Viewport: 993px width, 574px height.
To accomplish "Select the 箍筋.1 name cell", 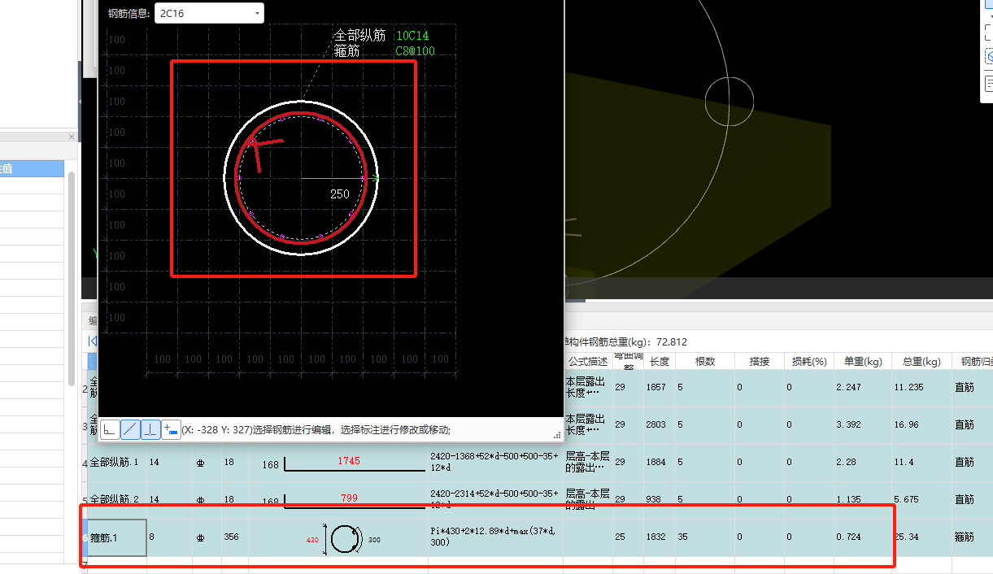I will pos(117,537).
